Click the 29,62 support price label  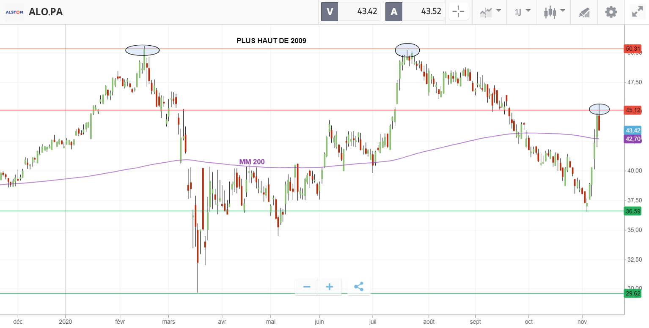(633, 293)
